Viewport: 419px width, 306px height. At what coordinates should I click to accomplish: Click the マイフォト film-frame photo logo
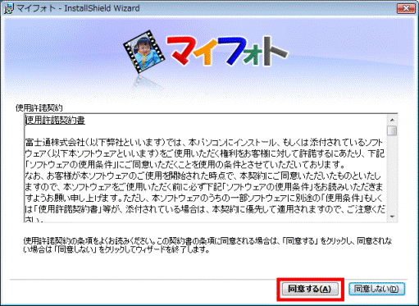tap(144, 52)
